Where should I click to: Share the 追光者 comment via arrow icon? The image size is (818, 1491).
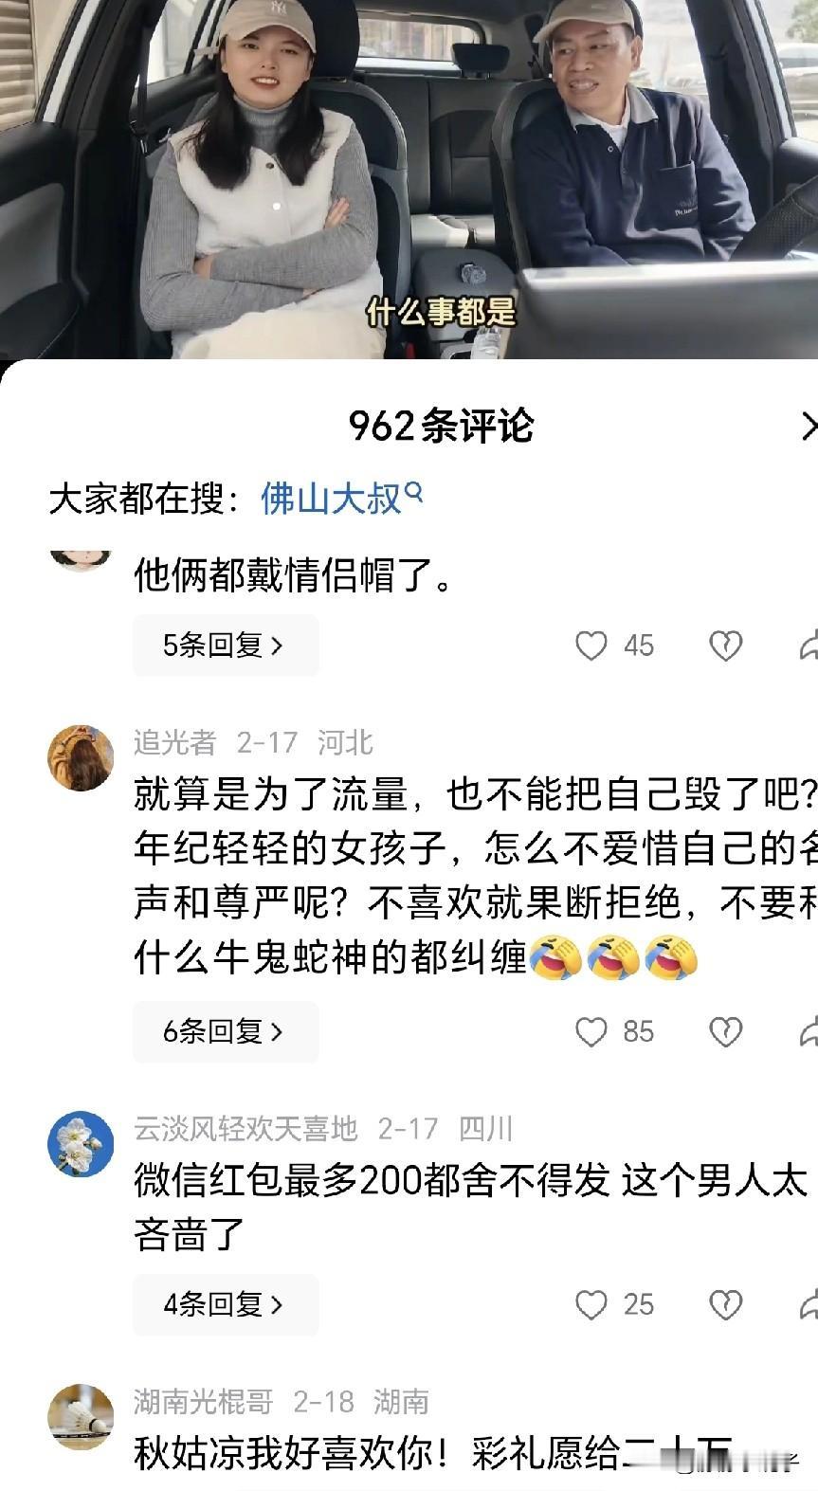809,1031
